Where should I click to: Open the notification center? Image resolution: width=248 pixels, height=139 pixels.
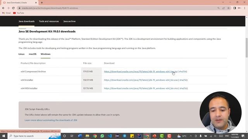pos(243,136)
